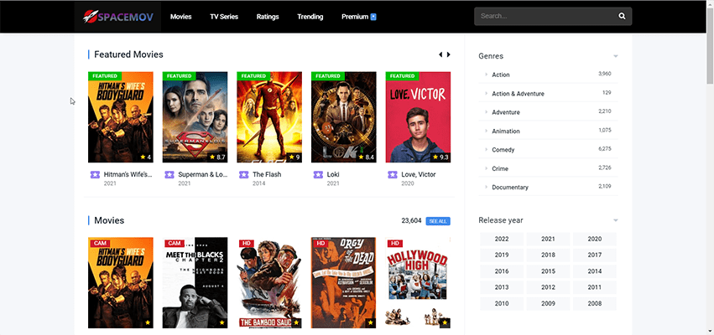Click the Premium badge icon
This screenshot has height=335, width=714.
(373, 17)
